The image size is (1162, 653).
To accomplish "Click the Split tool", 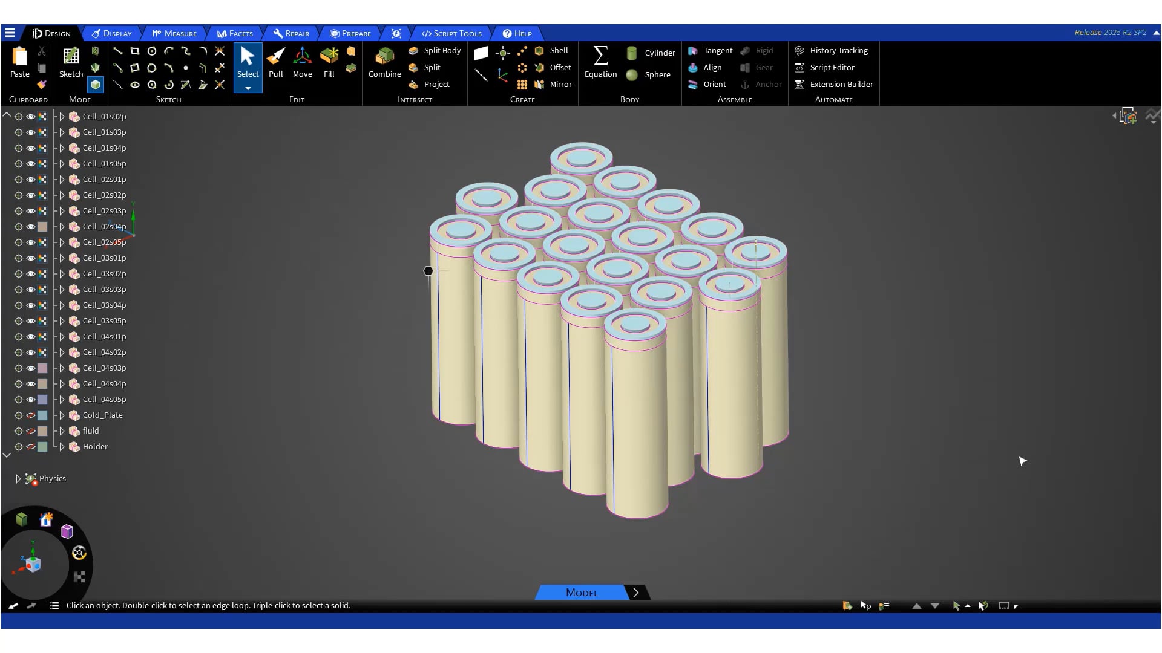I will pos(424,68).
